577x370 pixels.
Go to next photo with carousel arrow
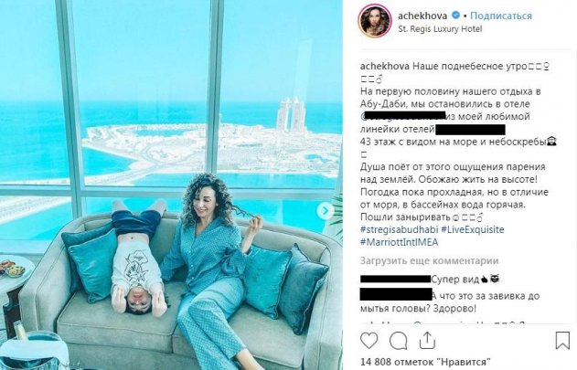click(326, 210)
